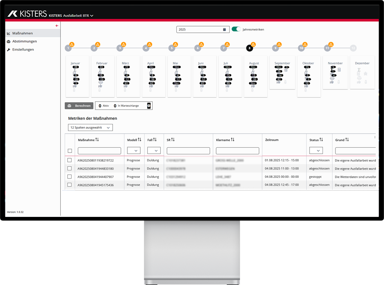Click the warning icon above month 3
The image size is (384, 285).
pos(124,44)
